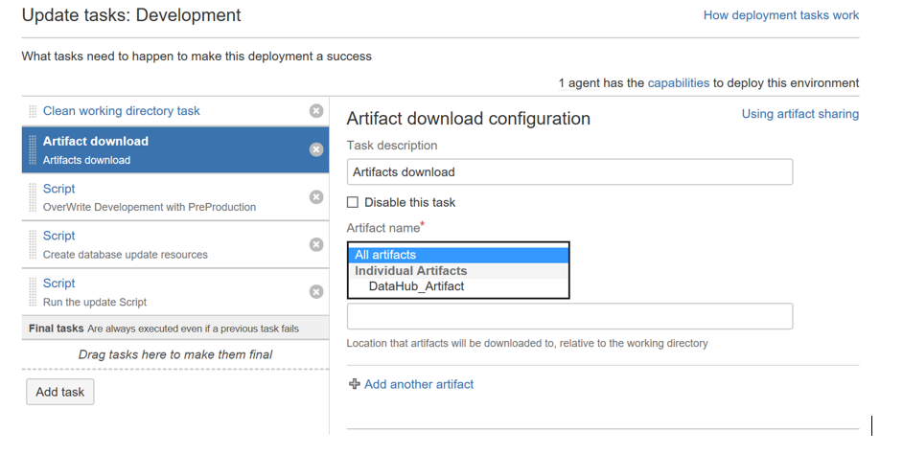Follow the Using artifact sharing link
This screenshot has width=903, height=454.
pos(799,114)
